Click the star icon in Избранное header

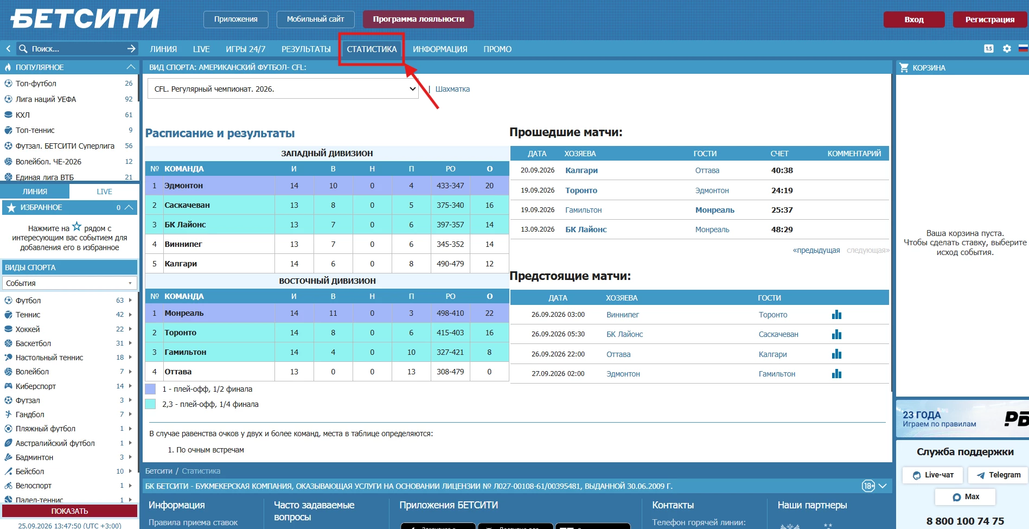pyautogui.click(x=11, y=207)
